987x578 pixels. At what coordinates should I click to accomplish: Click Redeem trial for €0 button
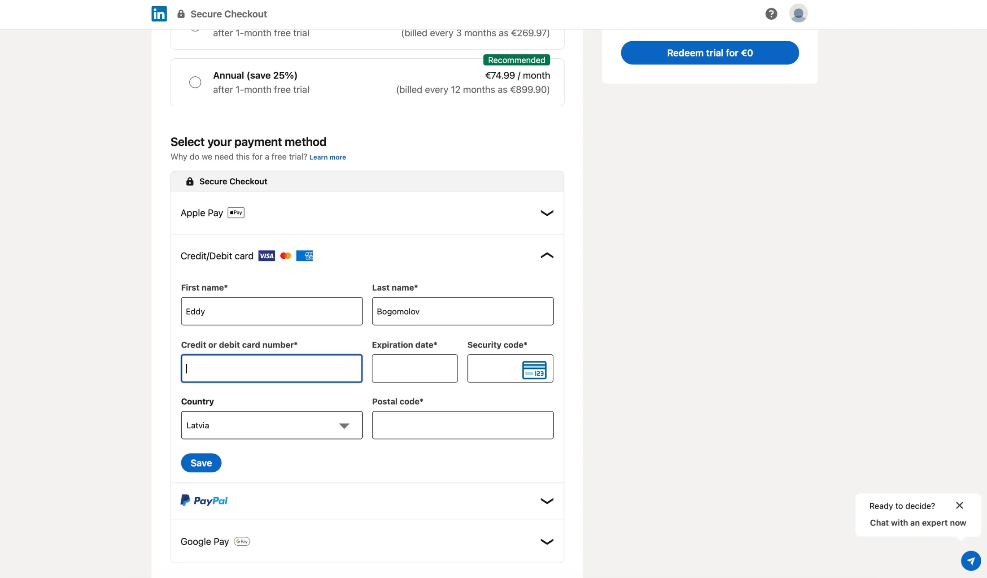pyautogui.click(x=710, y=52)
